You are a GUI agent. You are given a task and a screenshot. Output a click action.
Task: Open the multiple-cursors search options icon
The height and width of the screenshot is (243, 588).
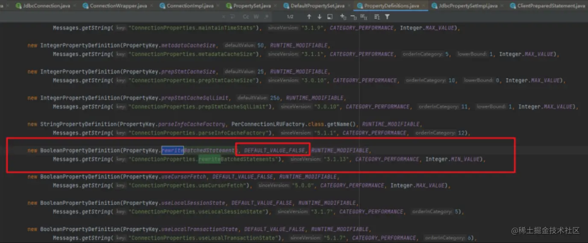coord(376,17)
